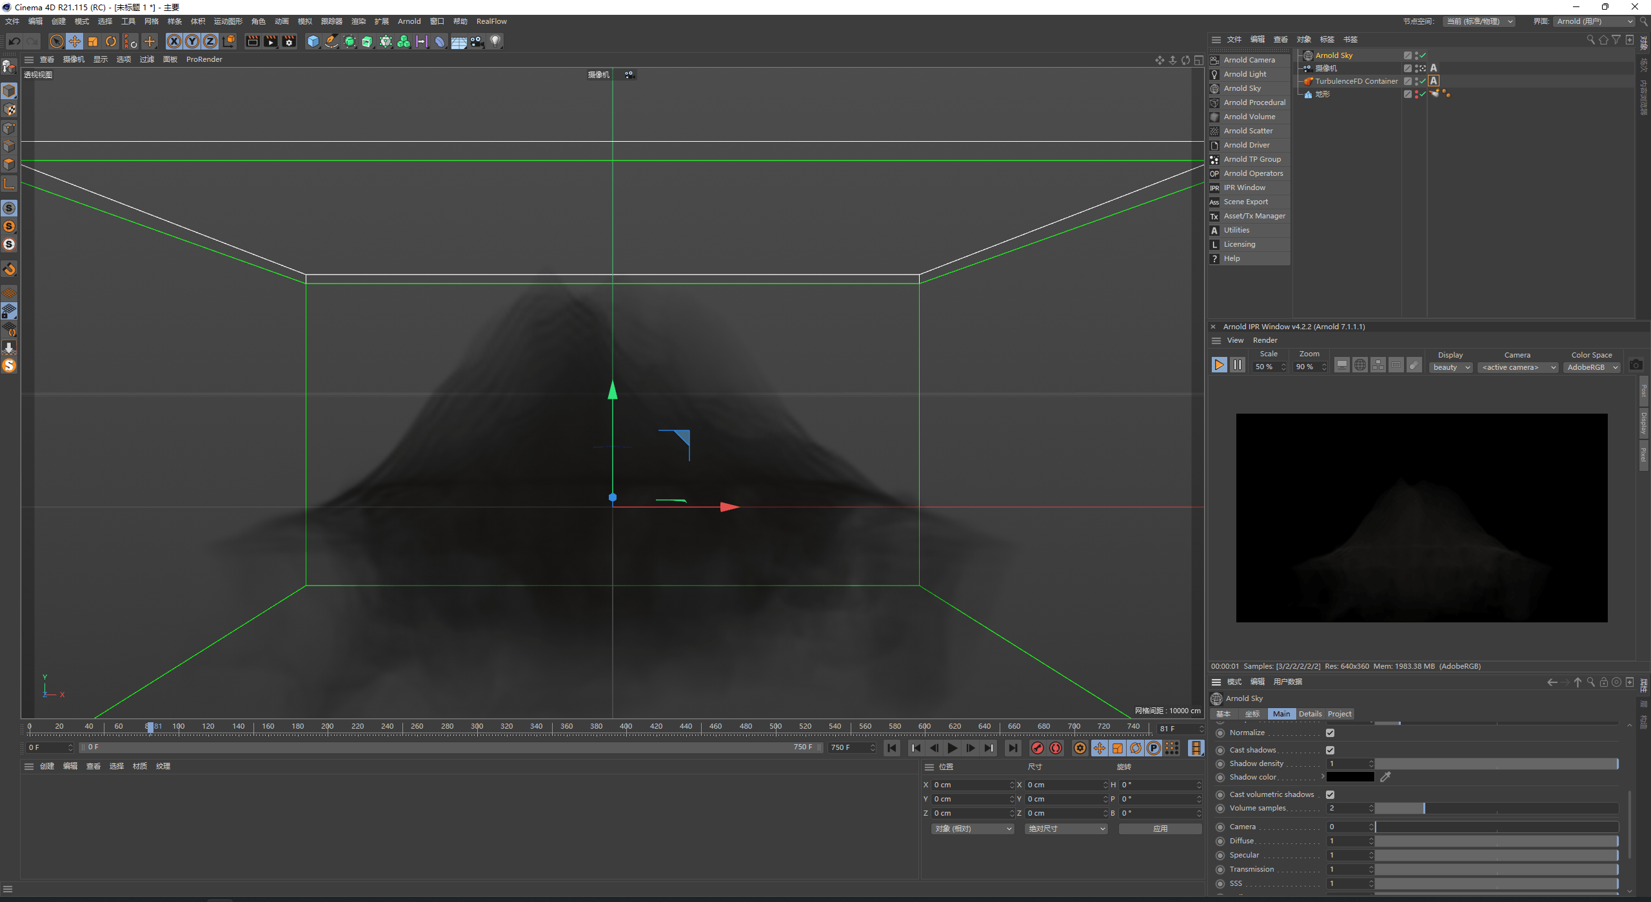Click the Render to Picture Viewer icon
The width and height of the screenshot is (1651, 902).
(x=270, y=41)
